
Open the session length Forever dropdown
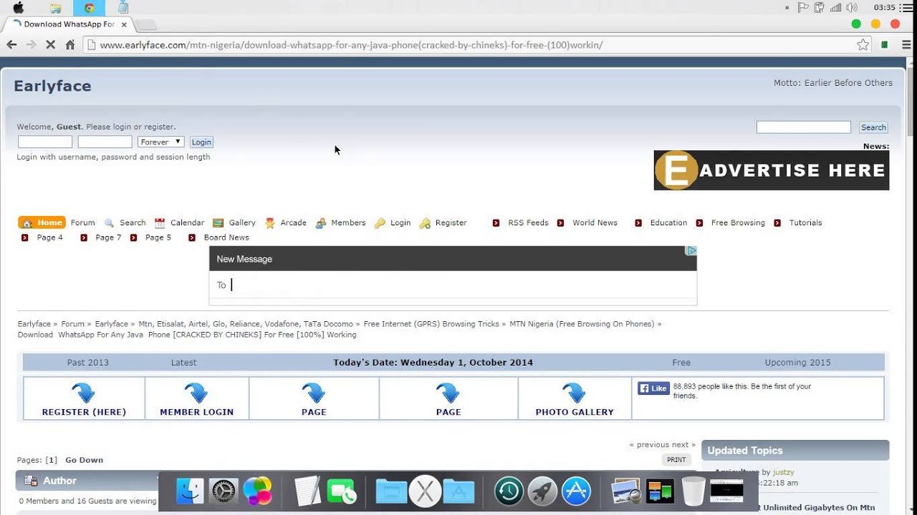click(160, 142)
